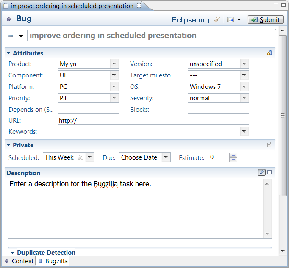Click the Description scrollbar down arrow
The width and height of the screenshot is (289, 268).
(267, 234)
